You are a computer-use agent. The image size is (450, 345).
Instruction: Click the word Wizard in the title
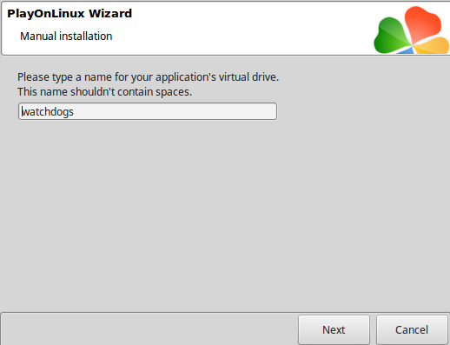click(110, 13)
